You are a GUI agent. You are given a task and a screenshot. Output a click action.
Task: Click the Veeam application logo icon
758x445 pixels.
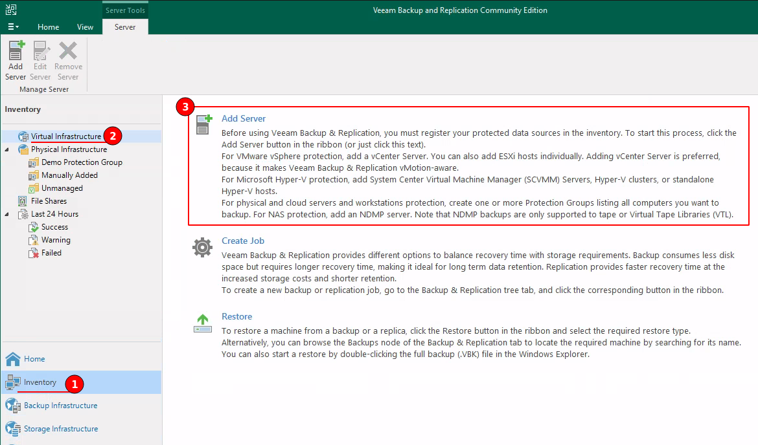tap(10, 10)
